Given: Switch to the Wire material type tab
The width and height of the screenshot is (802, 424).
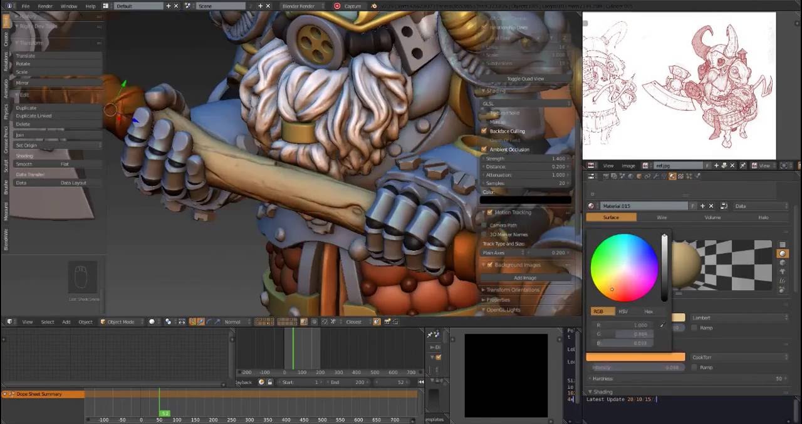Looking at the screenshot, I should pyautogui.click(x=662, y=217).
